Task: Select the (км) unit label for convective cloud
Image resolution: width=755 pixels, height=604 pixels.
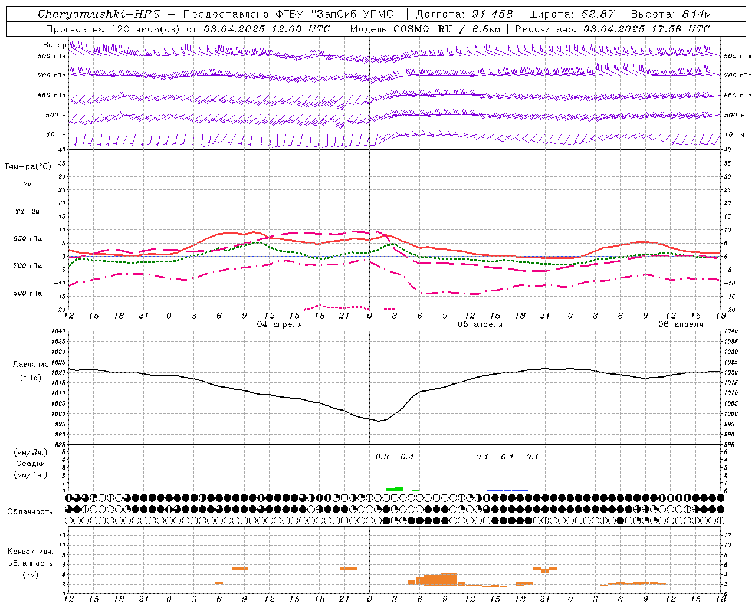Action: click(x=30, y=575)
